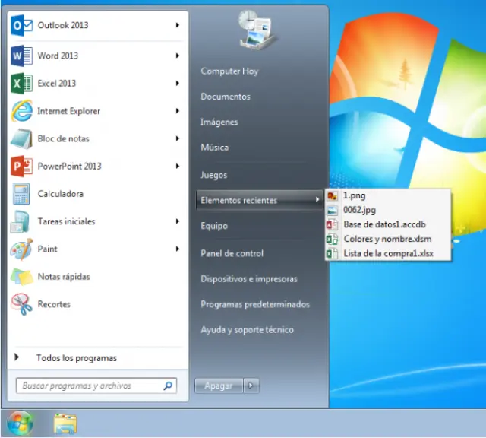
Task: Click the Excel 2013 icon
Action: (21, 84)
